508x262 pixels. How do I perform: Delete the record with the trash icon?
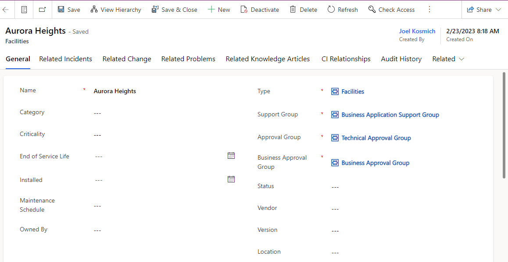pyautogui.click(x=303, y=10)
